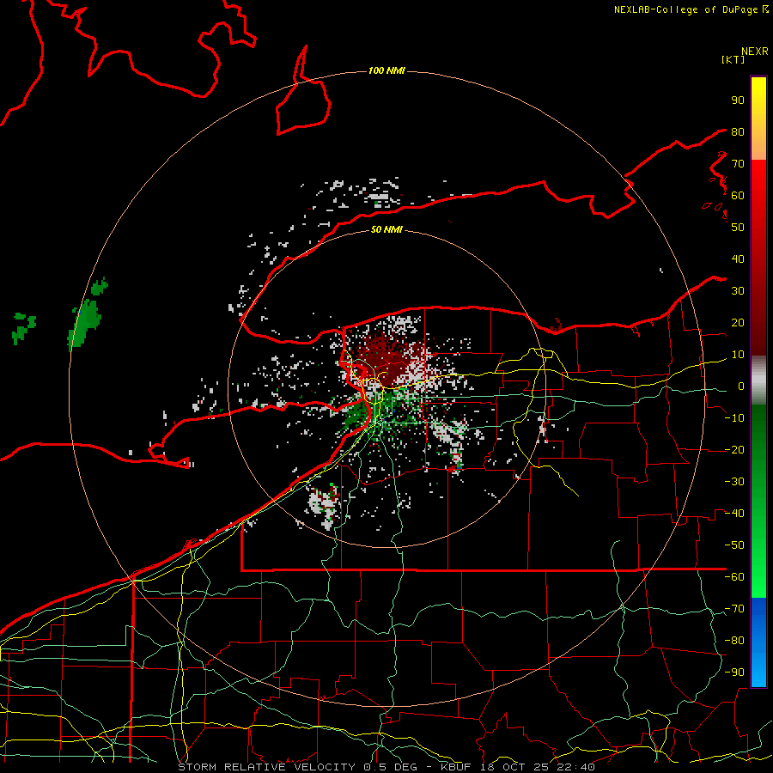Click the -60 tick label on the scale
The height and width of the screenshot is (773, 773).
pos(734,577)
